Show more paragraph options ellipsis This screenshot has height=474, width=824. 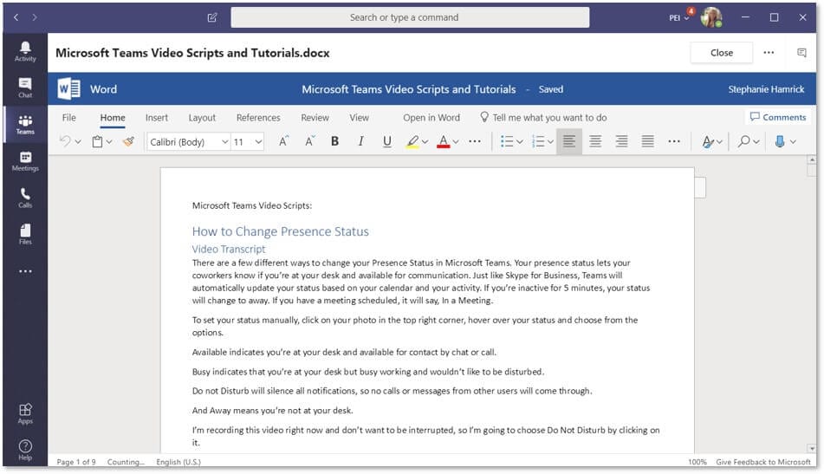pos(674,141)
